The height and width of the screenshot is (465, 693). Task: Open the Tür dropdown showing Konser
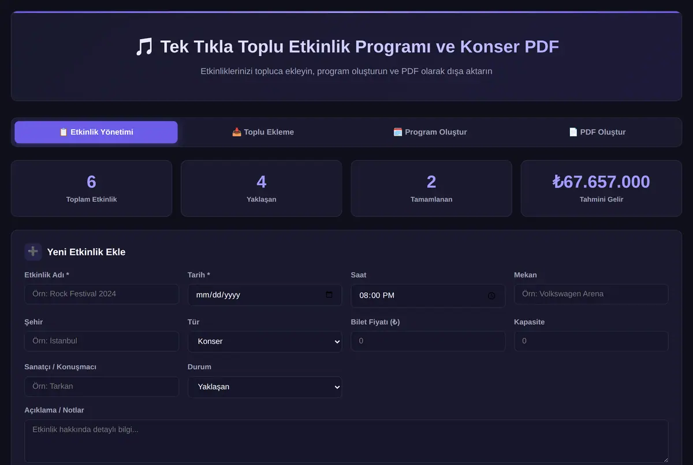click(264, 342)
